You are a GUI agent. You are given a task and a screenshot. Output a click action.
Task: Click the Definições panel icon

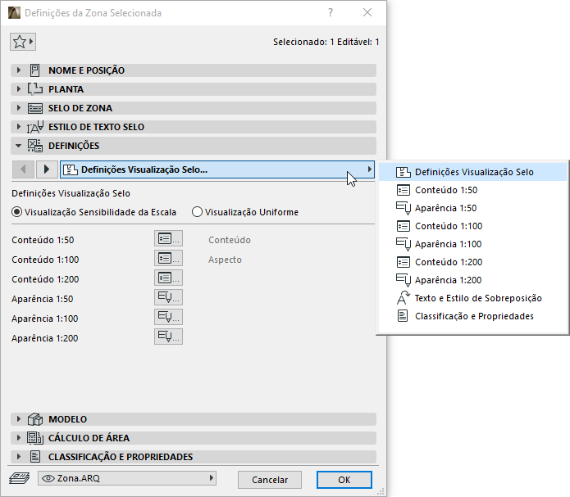pos(35,146)
